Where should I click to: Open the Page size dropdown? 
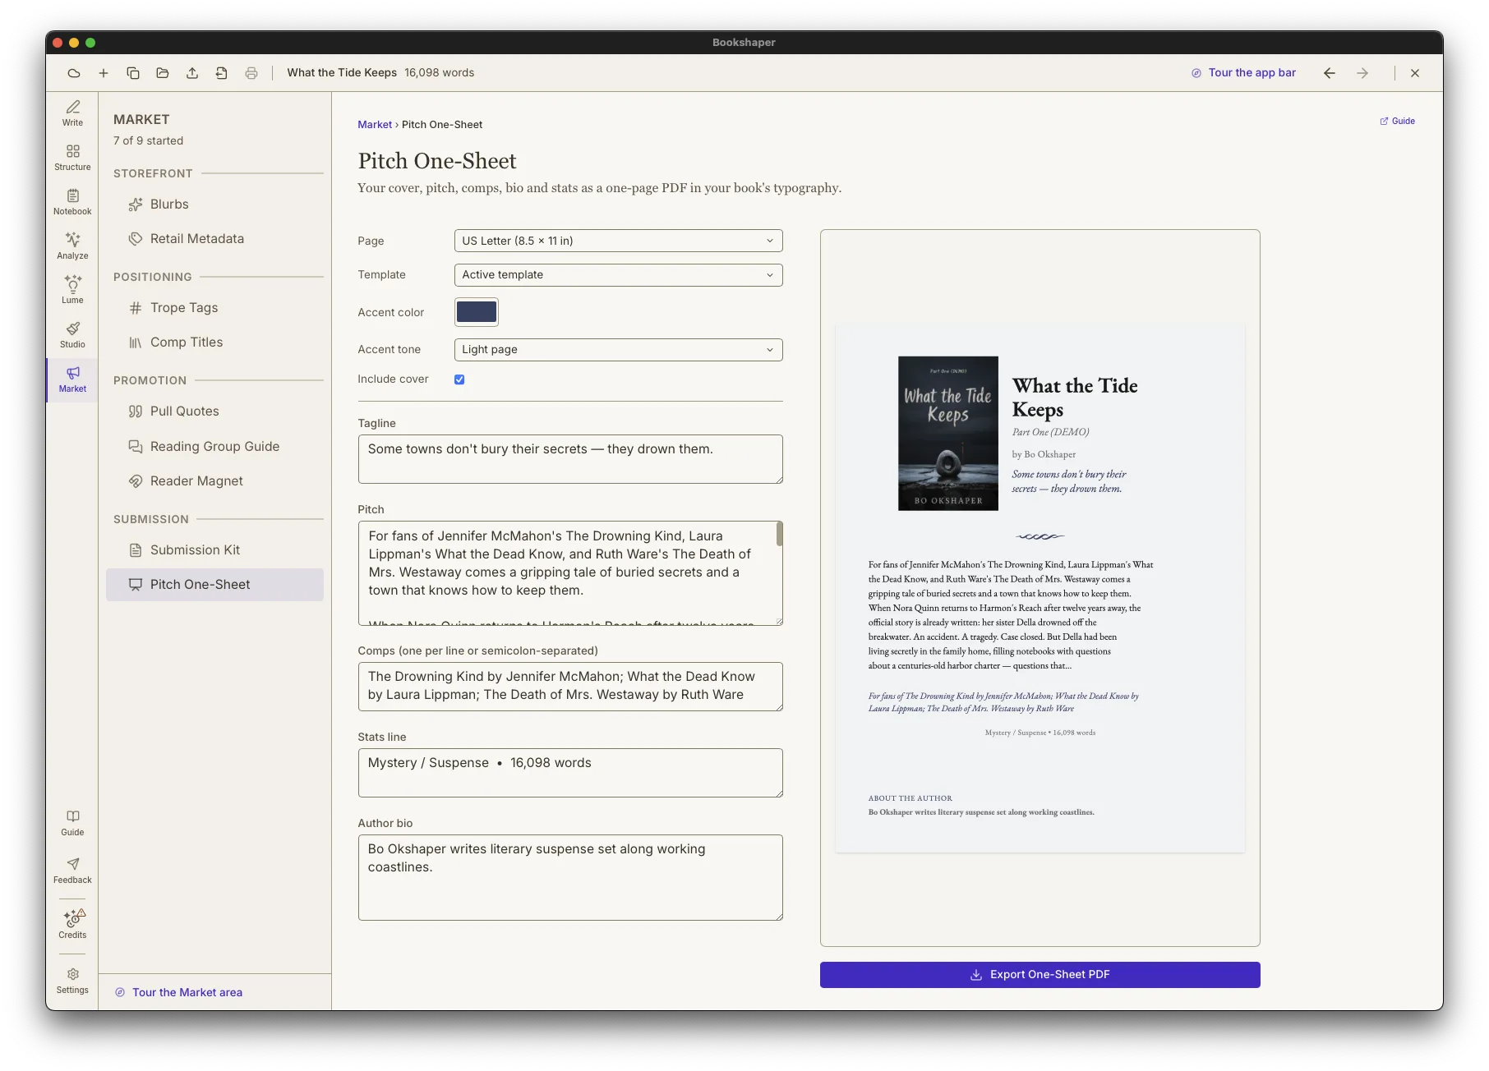tap(618, 241)
